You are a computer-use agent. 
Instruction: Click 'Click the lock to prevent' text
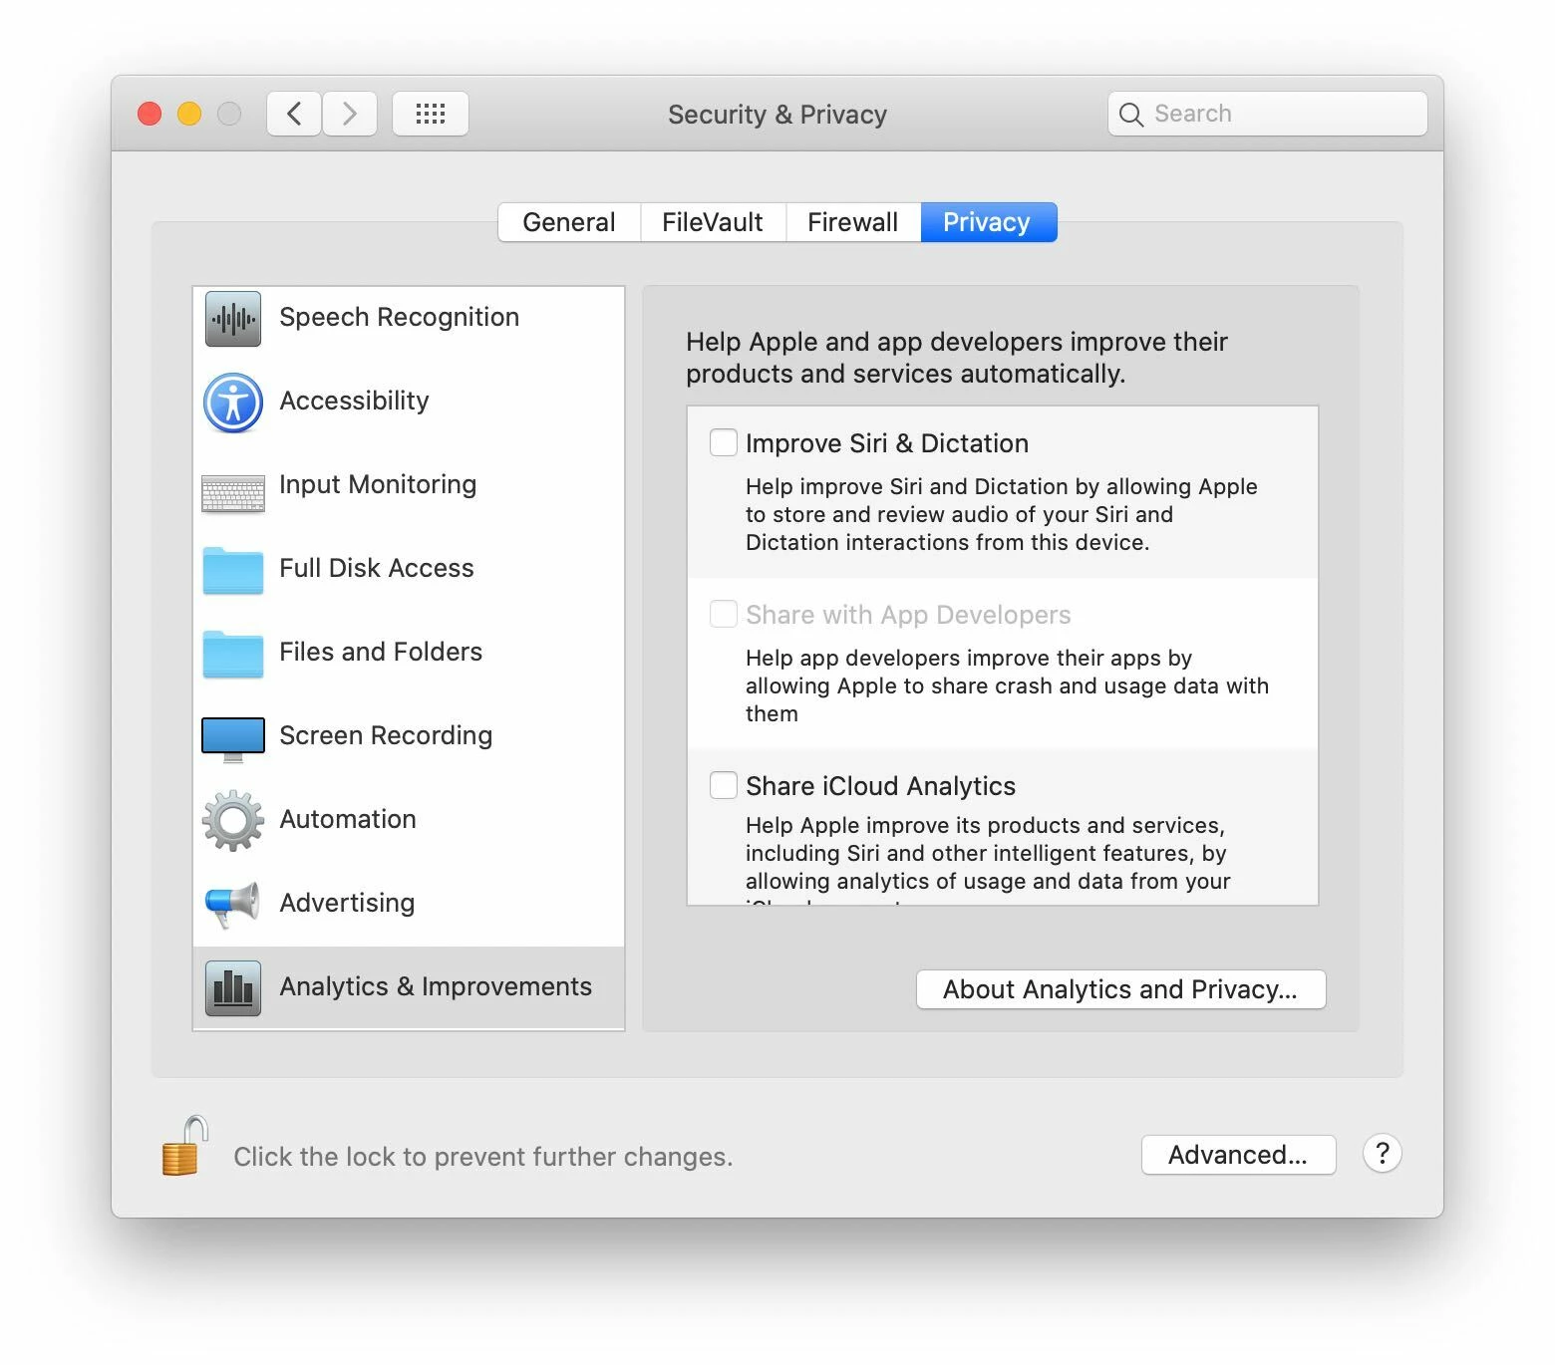pyautogui.click(x=483, y=1157)
